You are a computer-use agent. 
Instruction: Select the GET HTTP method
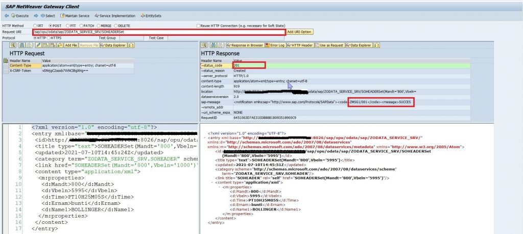point(35,26)
